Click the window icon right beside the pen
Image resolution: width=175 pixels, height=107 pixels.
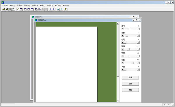pyautogui.click(x=21, y=9)
